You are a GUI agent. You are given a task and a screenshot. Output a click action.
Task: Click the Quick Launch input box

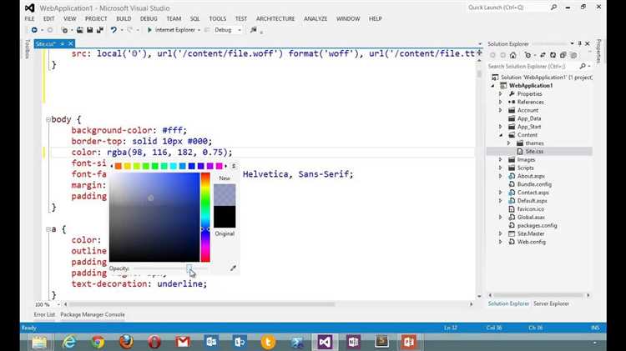507,8
